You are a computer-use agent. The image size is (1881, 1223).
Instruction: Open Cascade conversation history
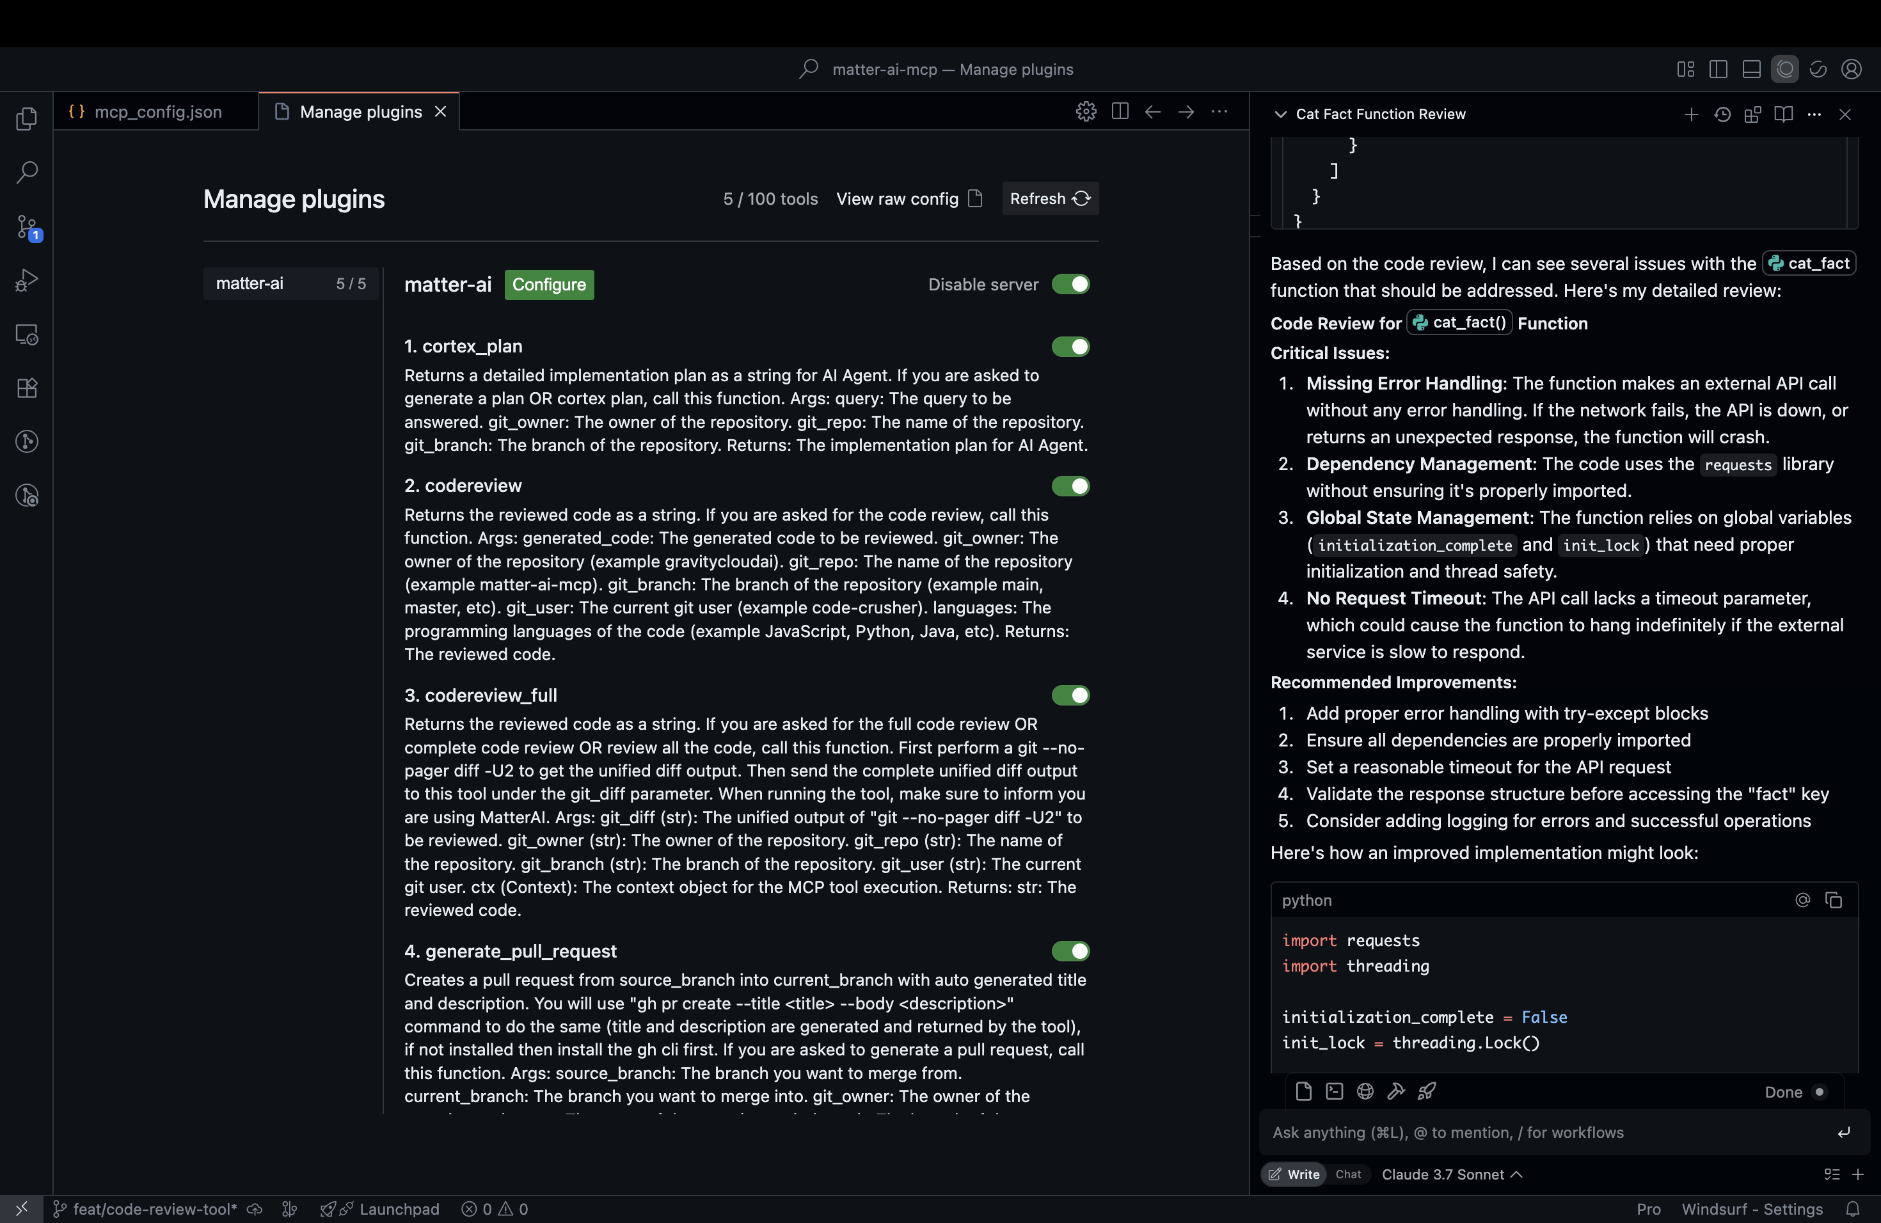click(1722, 114)
